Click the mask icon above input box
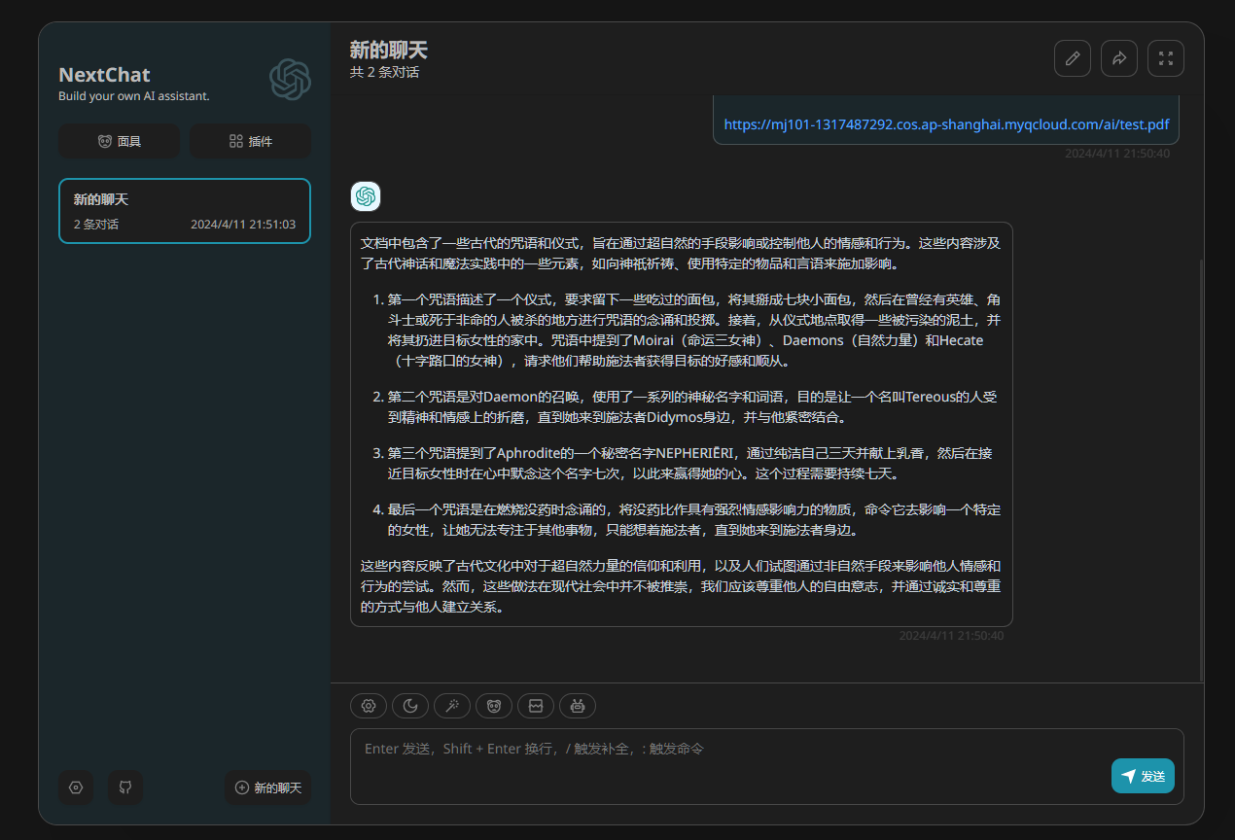The image size is (1235, 840). 494,706
